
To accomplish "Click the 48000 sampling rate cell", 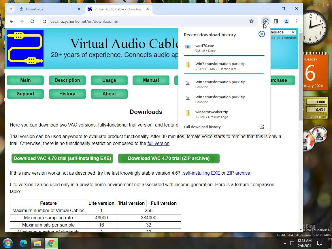I will coord(101,218).
